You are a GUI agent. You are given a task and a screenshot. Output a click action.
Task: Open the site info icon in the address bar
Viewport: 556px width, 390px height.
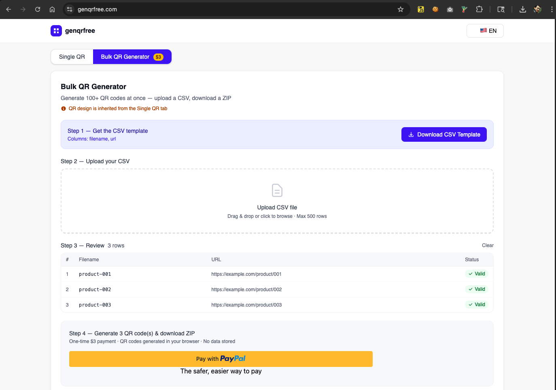tap(70, 9)
